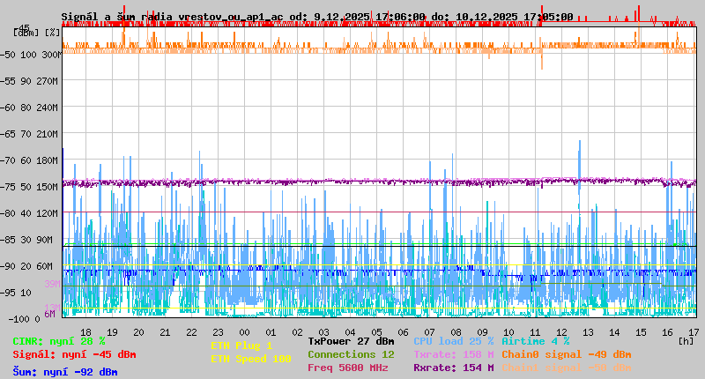
Task: Select the 'CINR: nyní 28 %' legend entry
Action: (x=59, y=341)
